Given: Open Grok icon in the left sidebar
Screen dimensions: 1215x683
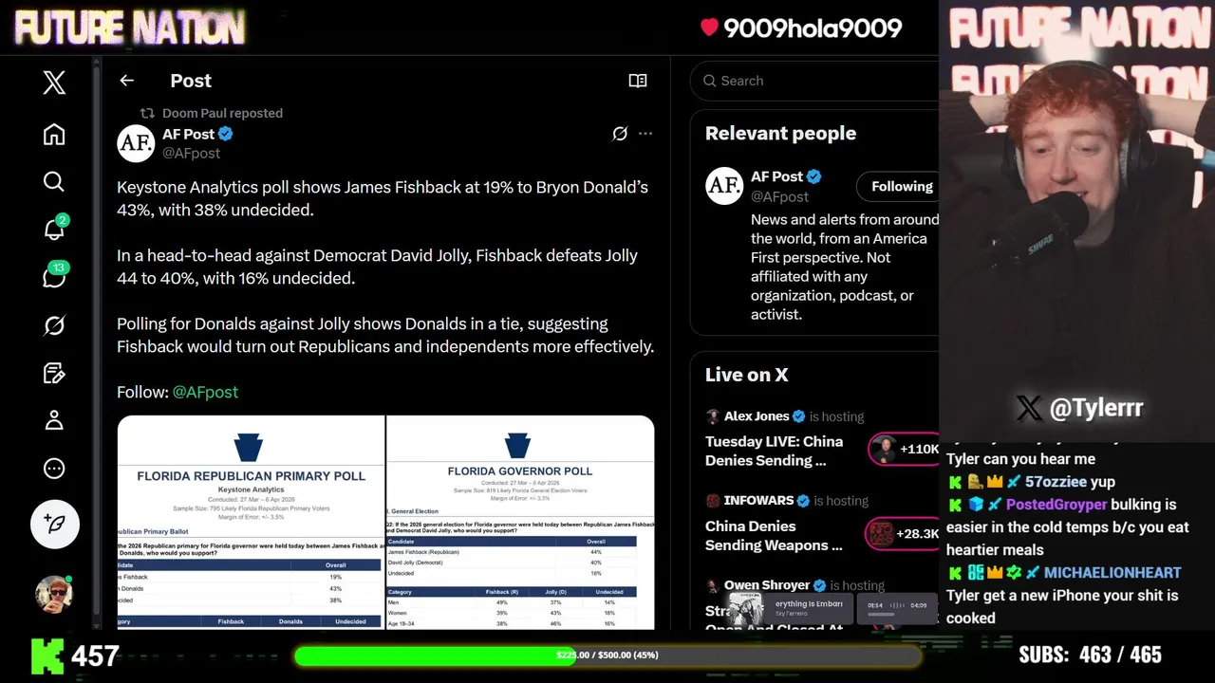Looking at the screenshot, I should [x=54, y=325].
